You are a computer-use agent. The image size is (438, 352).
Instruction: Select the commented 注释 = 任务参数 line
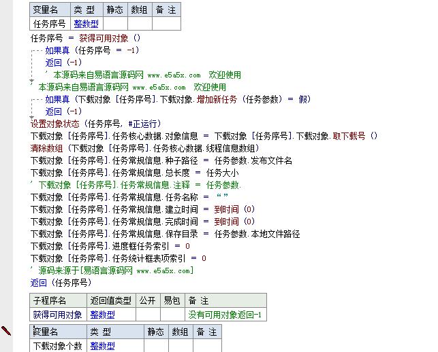[136, 185]
